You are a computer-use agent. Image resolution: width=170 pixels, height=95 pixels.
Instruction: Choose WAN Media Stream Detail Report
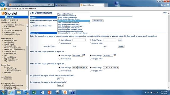(69, 24)
